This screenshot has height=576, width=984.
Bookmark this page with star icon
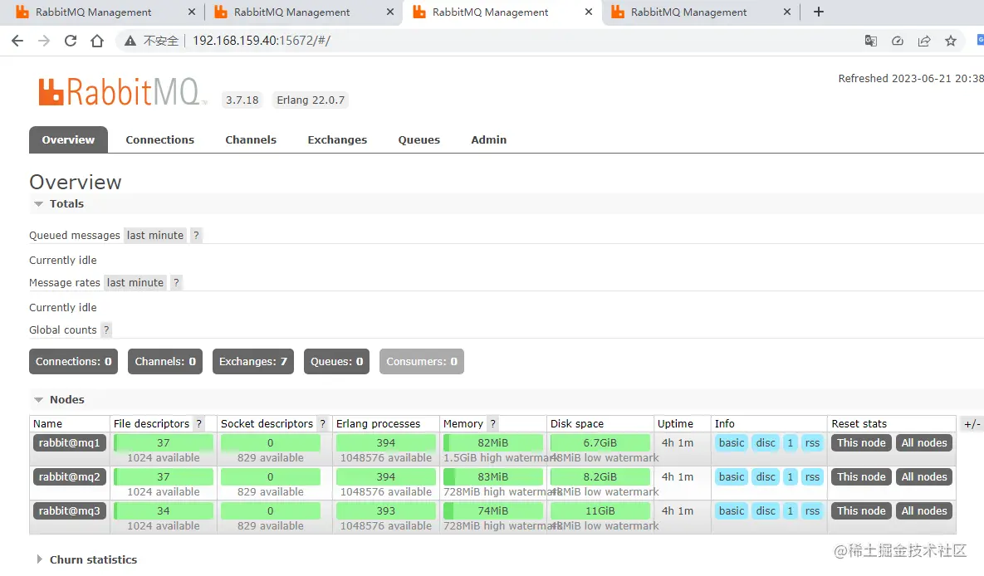(x=951, y=41)
